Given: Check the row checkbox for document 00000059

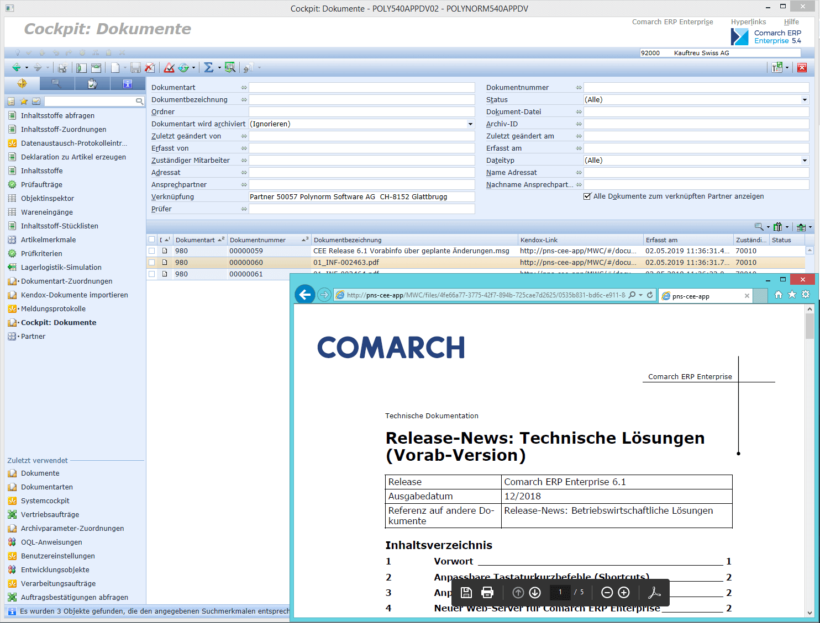Looking at the screenshot, I should pos(151,251).
